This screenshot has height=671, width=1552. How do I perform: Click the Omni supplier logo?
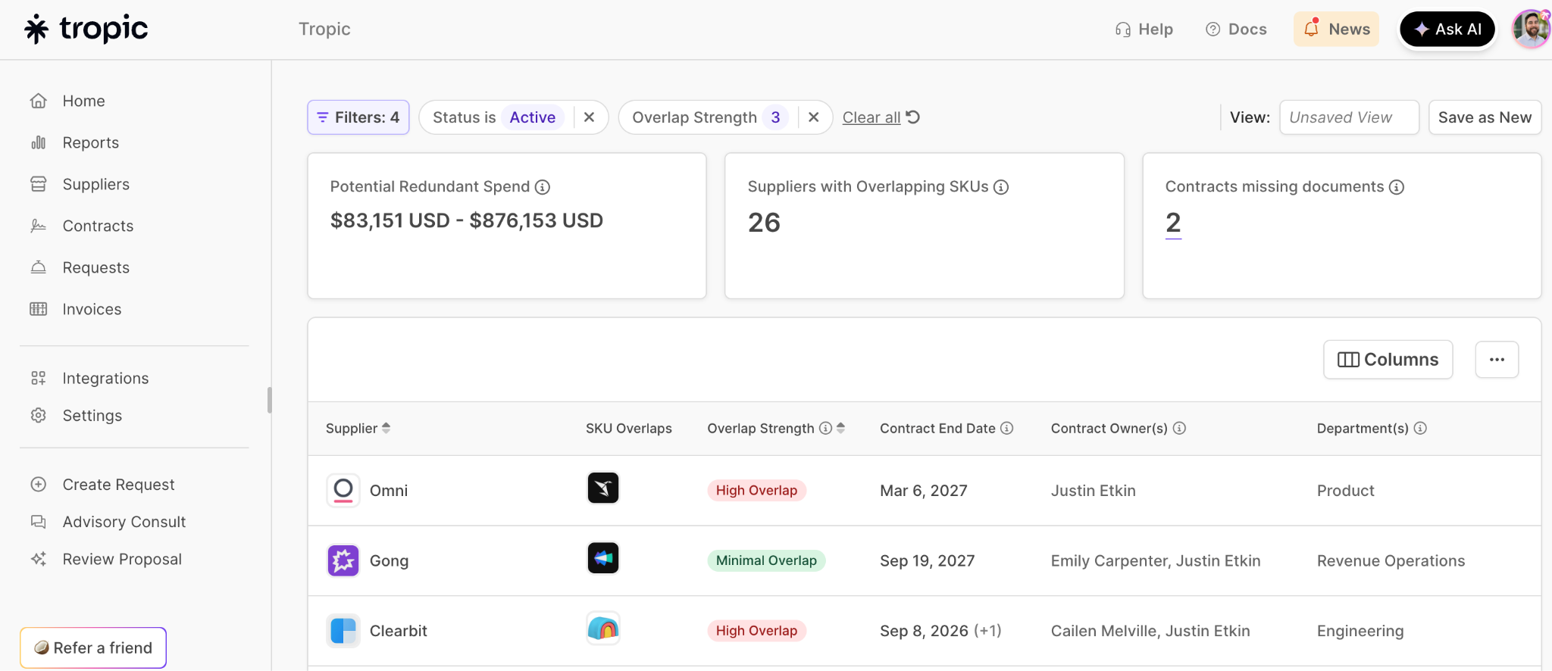343,490
